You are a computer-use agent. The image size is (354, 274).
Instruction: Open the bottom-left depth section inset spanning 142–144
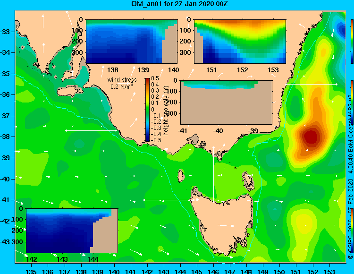click(72, 231)
